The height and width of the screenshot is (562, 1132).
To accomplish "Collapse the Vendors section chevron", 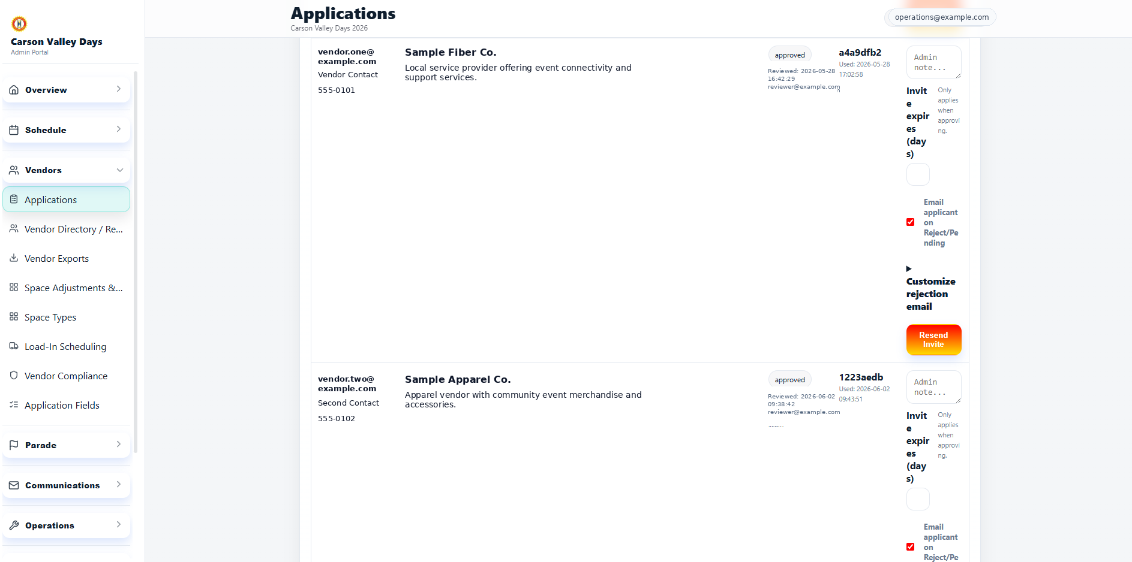I will [x=119, y=170].
